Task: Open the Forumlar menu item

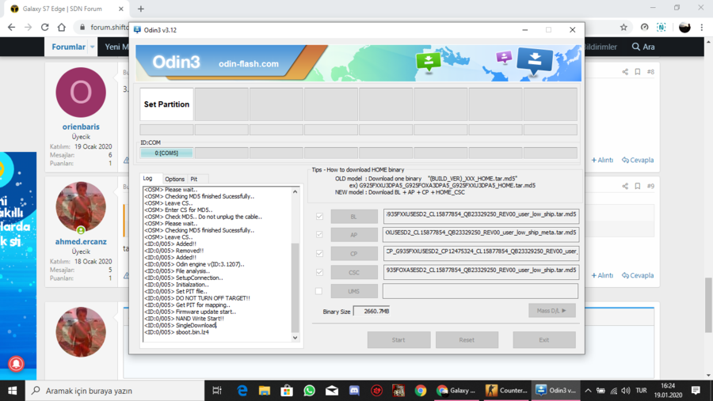Action: pos(68,47)
